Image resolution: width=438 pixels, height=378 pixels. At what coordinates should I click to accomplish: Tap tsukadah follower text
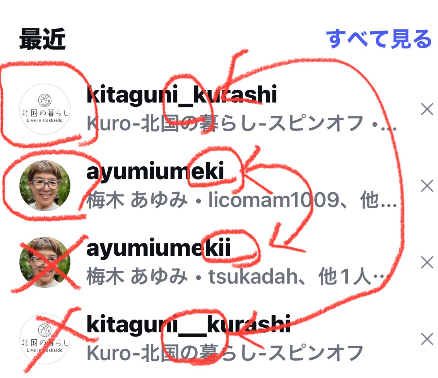(x=253, y=277)
